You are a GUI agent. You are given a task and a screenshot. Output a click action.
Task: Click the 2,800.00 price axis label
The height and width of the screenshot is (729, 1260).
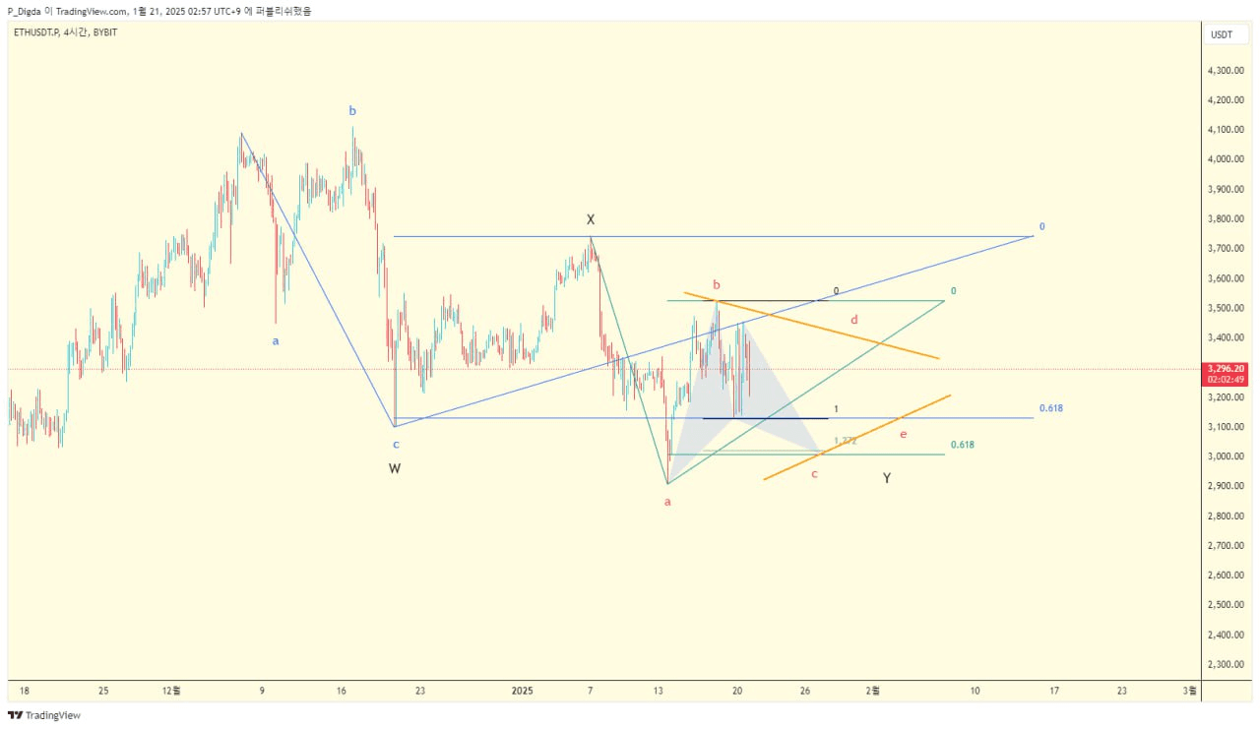coord(1224,516)
